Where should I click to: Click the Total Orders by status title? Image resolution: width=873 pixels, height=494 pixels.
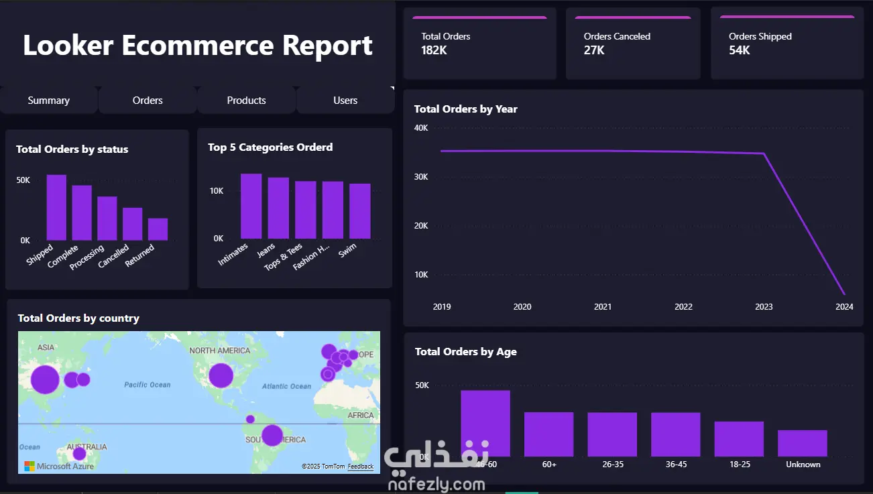click(72, 149)
